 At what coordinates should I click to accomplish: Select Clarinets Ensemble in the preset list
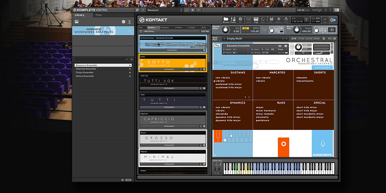86,69
